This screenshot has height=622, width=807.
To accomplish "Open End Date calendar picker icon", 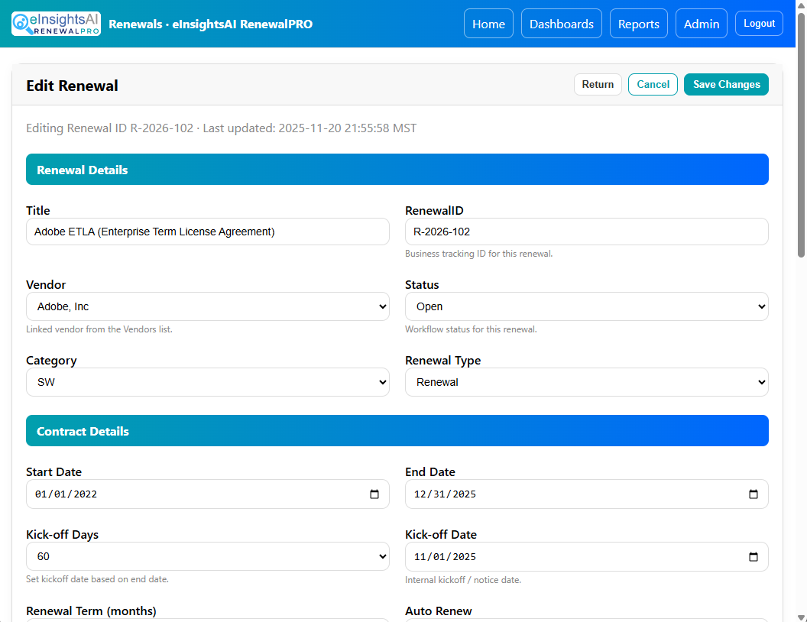I will [753, 494].
